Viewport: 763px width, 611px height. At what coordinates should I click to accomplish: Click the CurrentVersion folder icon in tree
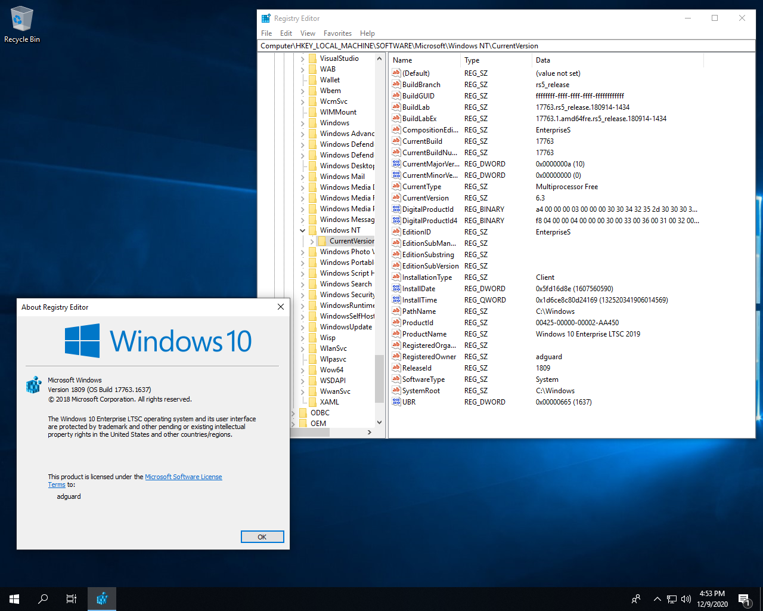point(322,241)
